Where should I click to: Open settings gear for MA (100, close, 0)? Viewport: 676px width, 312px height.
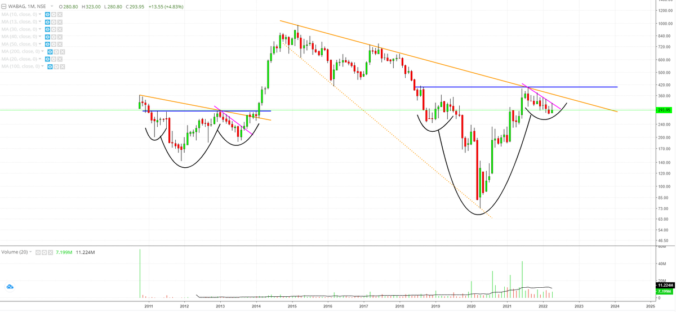56,66
